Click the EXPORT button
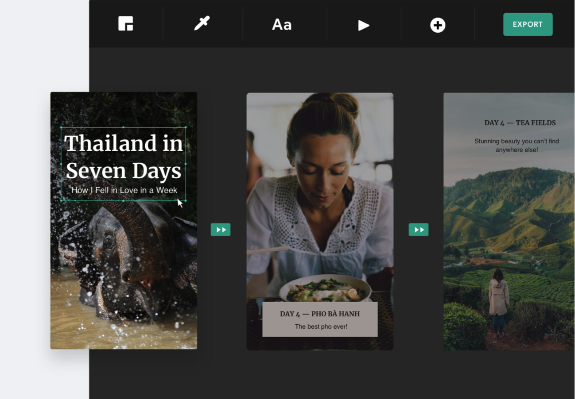This screenshot has height=399, width=575. pos(528,24)
